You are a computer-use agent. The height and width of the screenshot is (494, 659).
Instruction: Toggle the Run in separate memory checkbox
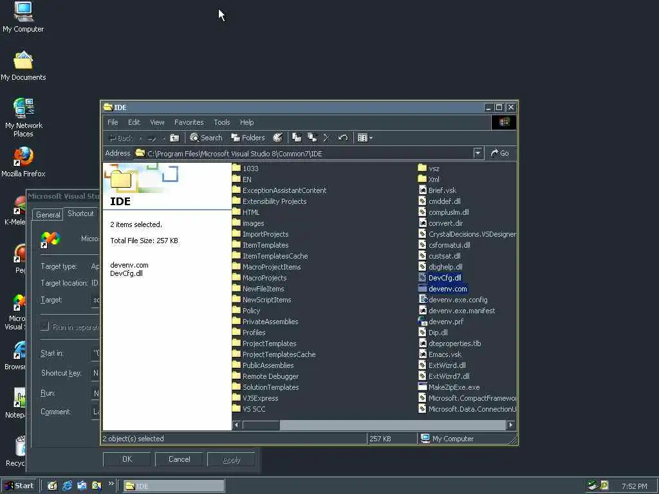tap(45, 326)
